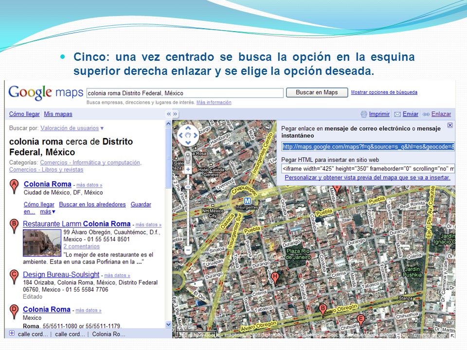467x350 pixels.
Task: Select 'Colonia Ro...' recent search
Action: point(108,334)
